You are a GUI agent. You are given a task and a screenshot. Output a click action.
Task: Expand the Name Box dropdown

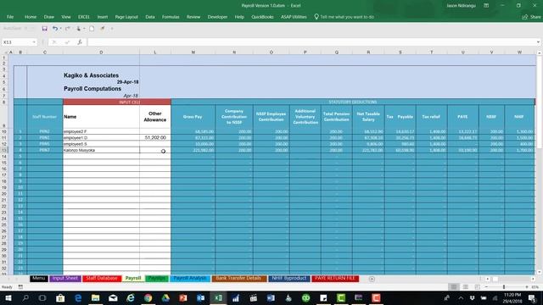(x=34, y=42)
